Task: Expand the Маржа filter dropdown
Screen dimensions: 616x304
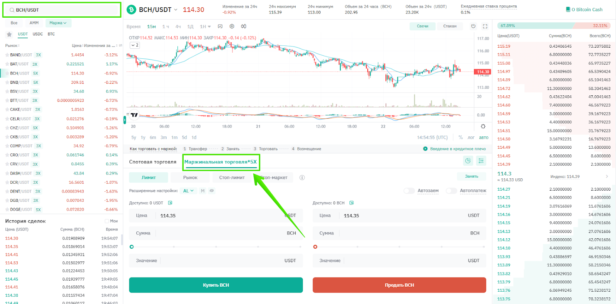Action: [58, 23]
